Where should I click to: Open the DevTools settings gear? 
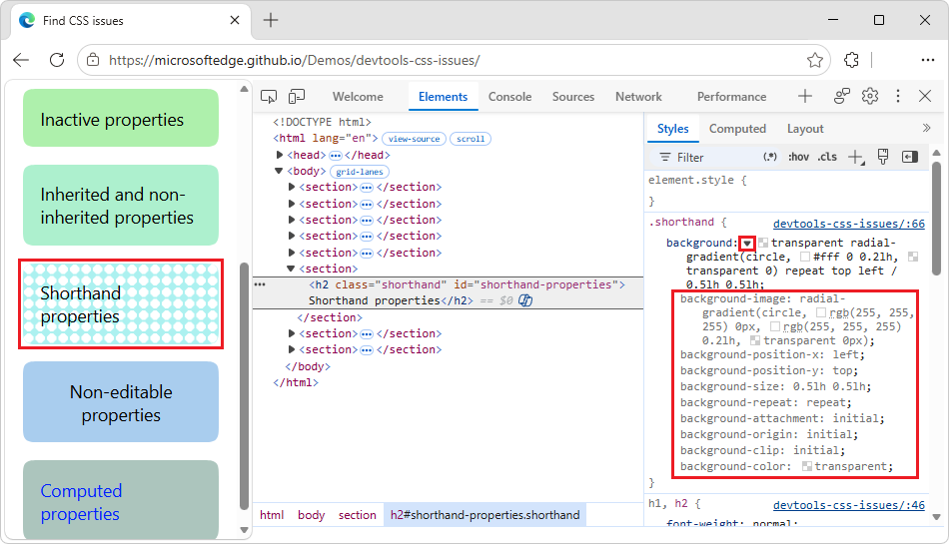870,96
